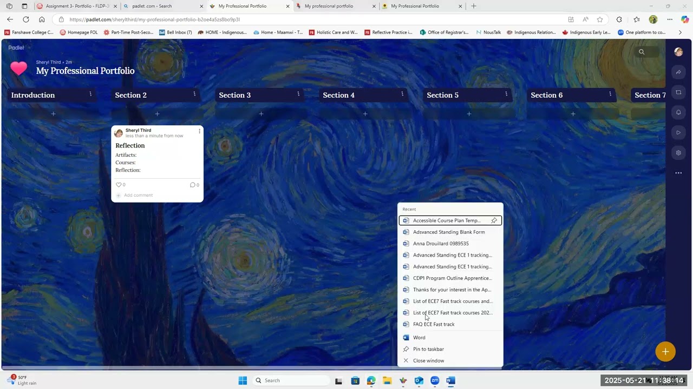693x389 pixels.
Task: Open Padlet share arrow in right sidebar
Action: pos(678,72)
